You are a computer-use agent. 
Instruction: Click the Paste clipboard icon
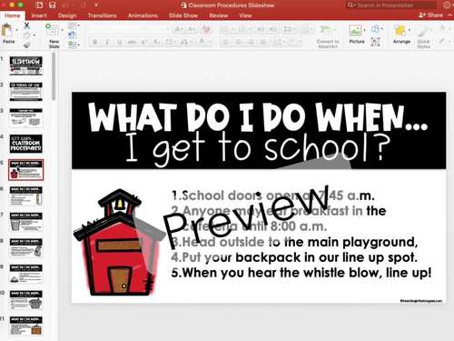pos(6,31)
